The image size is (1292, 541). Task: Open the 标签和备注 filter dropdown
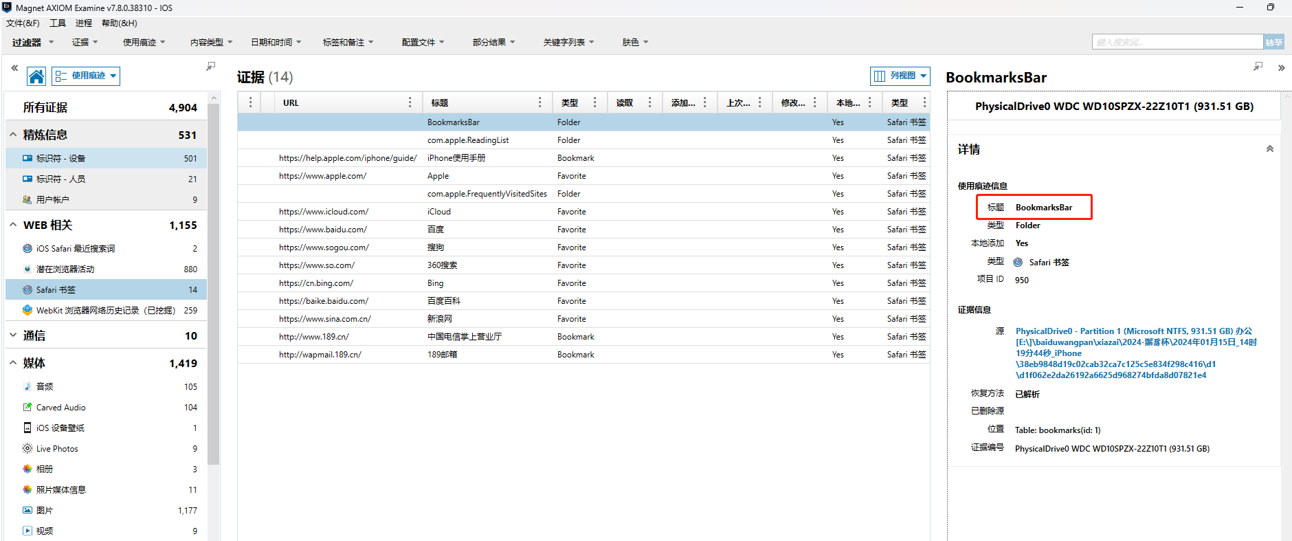348,42
